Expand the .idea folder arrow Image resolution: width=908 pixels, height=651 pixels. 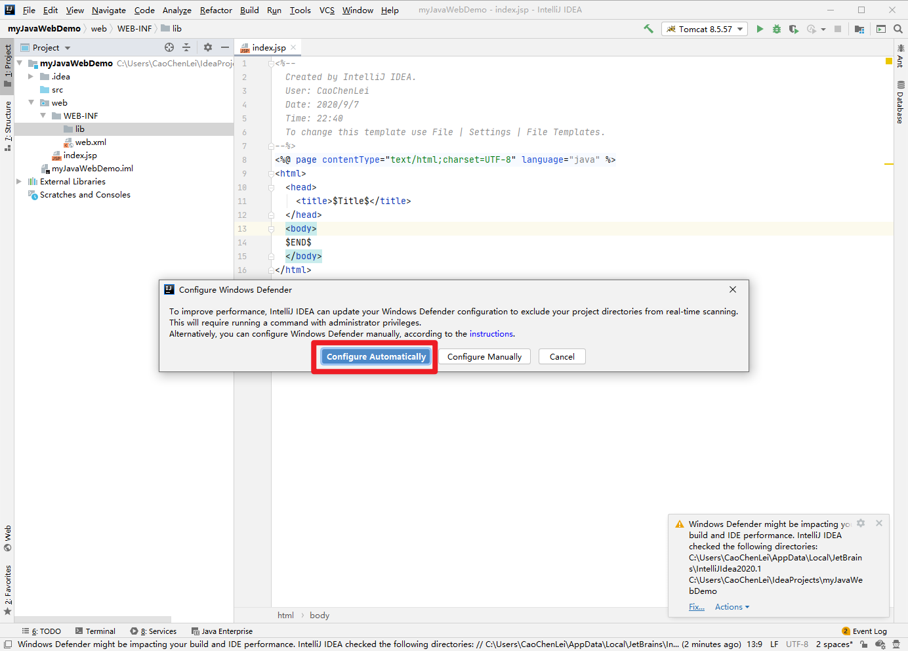coord(31,76)
